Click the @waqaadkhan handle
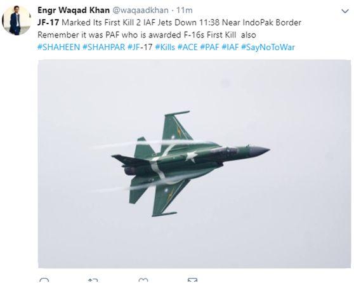The image size is (354, 283). pos(140,10)
